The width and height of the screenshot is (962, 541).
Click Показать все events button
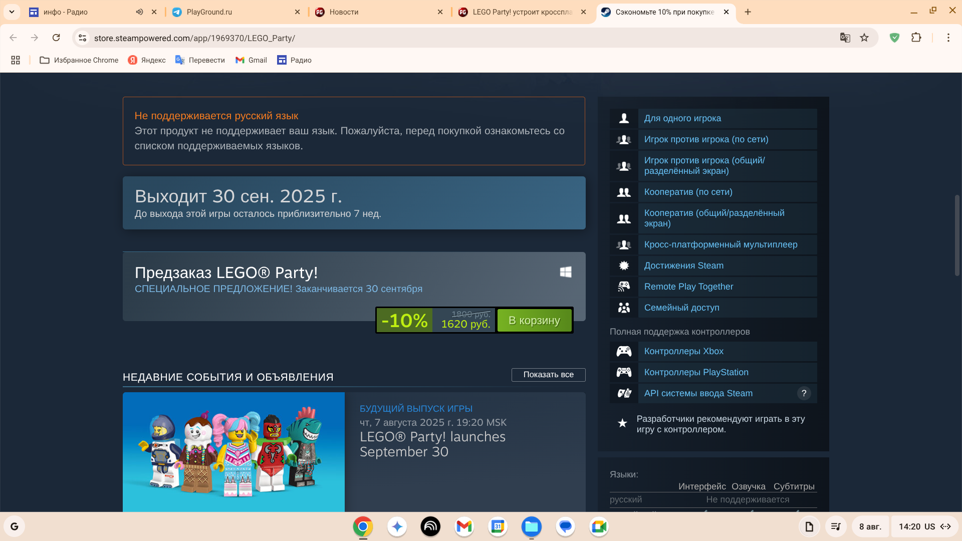coord(548,375)
